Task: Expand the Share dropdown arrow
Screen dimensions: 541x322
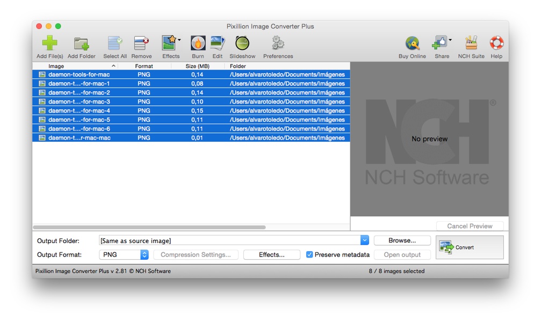Action: 450,40
